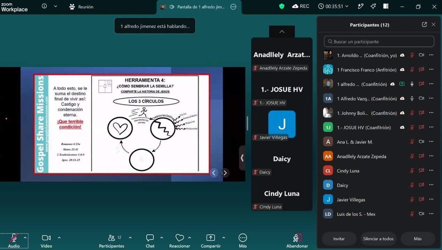Go to previous shared slide arrow
This screenshot has width=442, height=250.
pyautogui.click(x=214, y=172)
